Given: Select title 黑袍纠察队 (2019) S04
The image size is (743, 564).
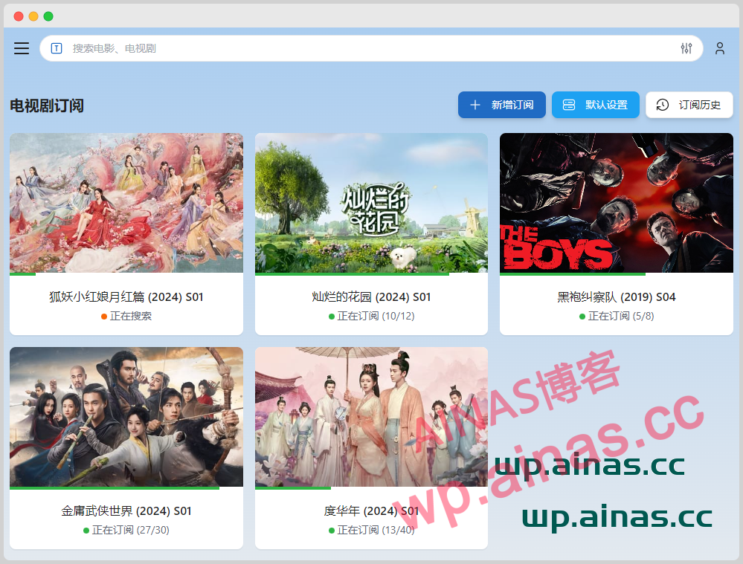Looking at the screenshot, I should pyautogui.click(x=617, y=297).
